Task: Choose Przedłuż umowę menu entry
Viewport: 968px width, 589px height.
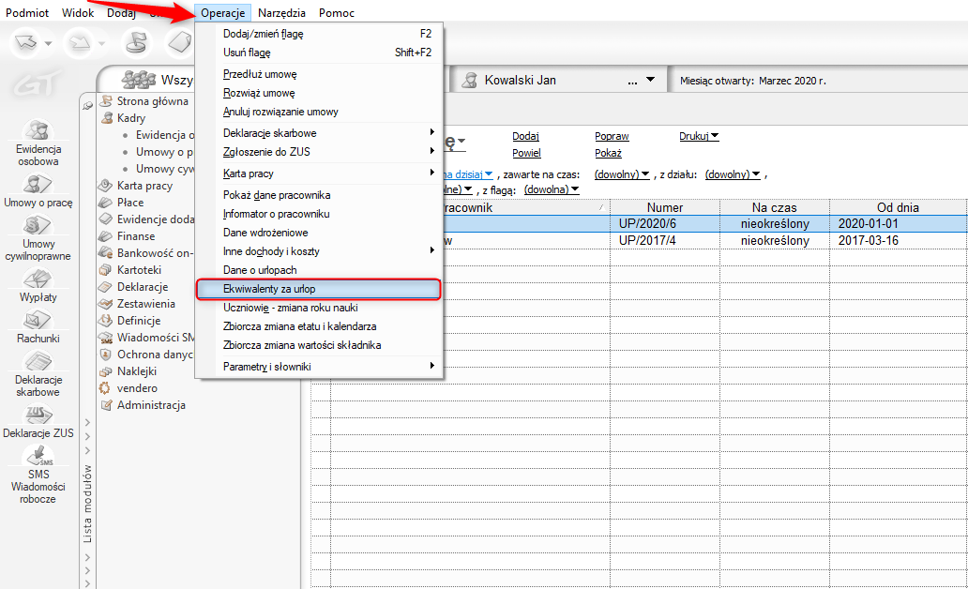Action: (x=319, y=74)
